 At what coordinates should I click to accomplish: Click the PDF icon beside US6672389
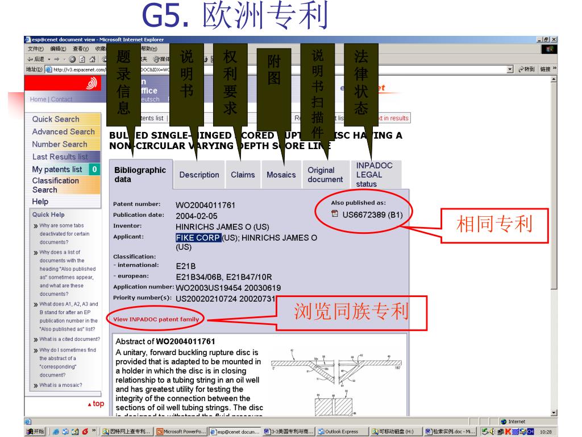(x=335, y=214)
